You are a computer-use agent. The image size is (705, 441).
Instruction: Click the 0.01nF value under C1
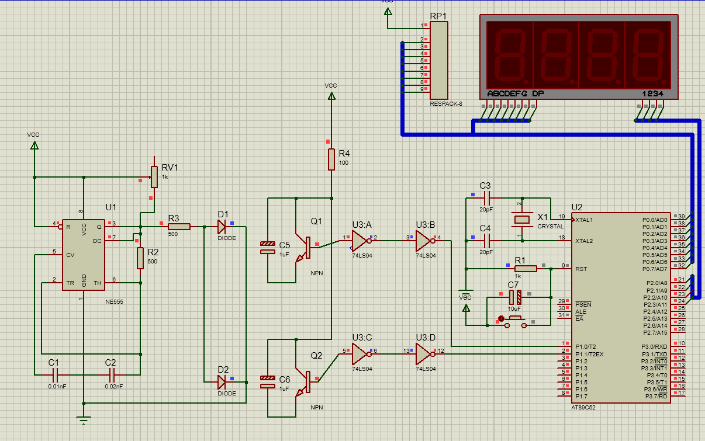pyautogui.click(x=57, y=386)
